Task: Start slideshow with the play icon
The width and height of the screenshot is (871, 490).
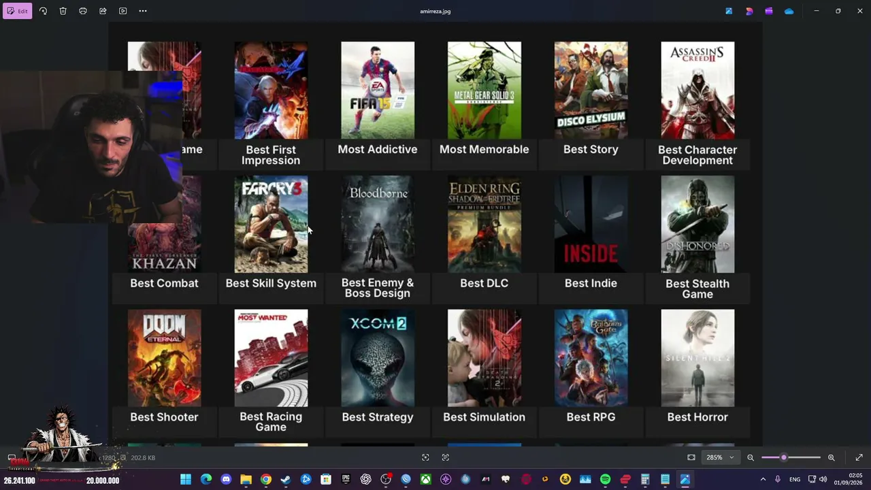Action: click(122, 11)
